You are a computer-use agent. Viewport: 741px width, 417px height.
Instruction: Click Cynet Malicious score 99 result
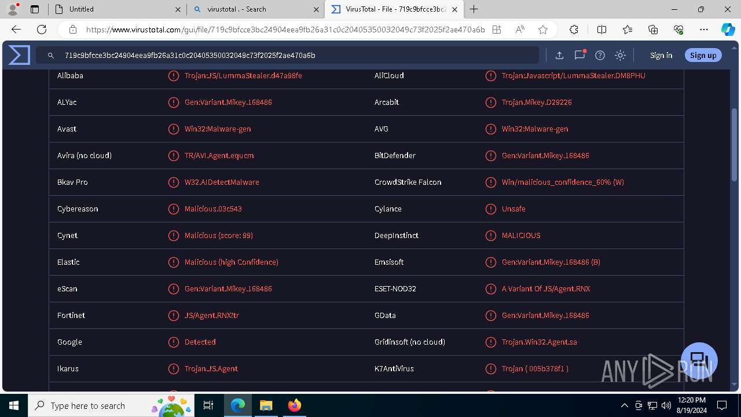[219, 235]
